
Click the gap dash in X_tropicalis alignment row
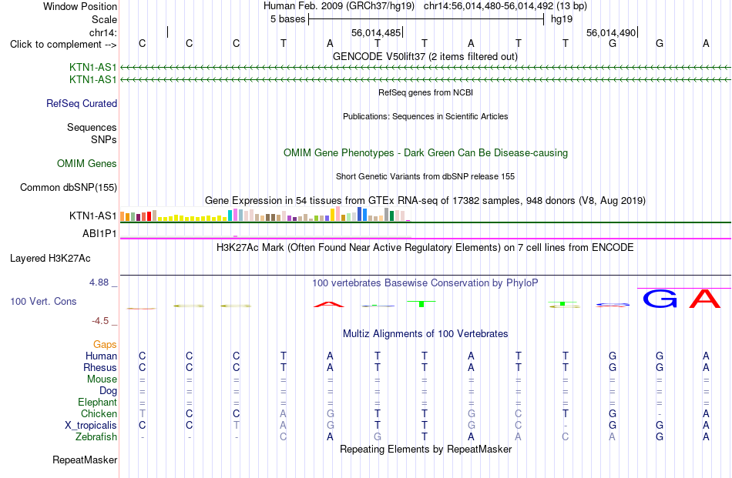566,426
